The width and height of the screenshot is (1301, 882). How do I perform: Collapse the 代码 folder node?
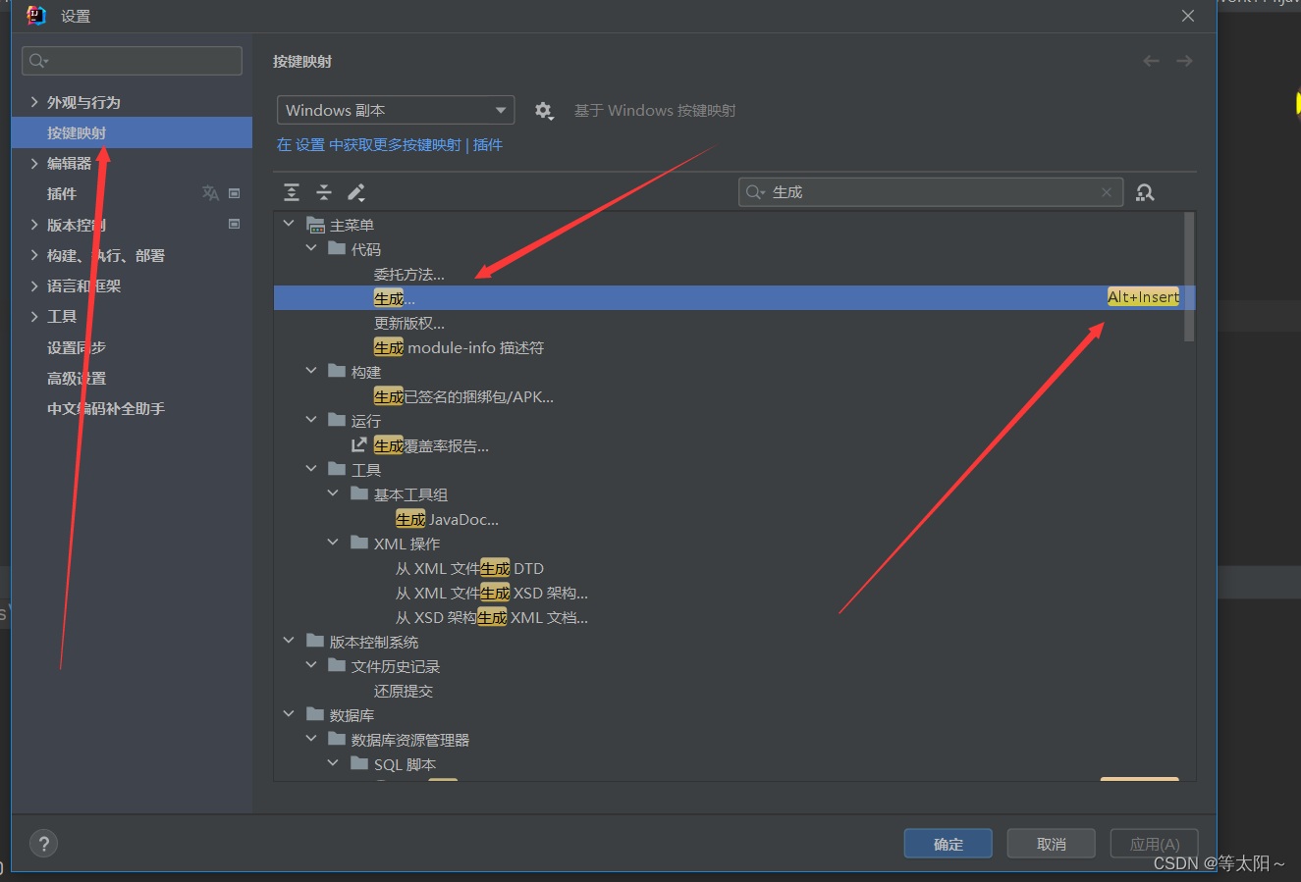pos(311,248)
